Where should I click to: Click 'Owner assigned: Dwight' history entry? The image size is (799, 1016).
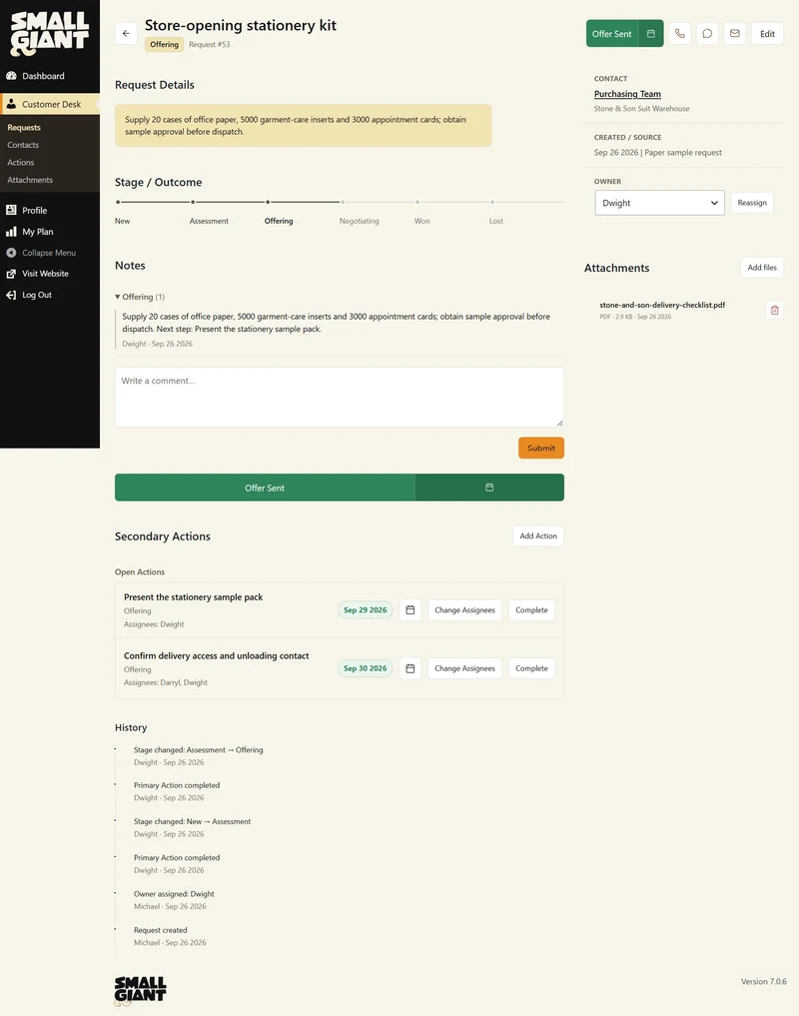click(x=174, y=893)
